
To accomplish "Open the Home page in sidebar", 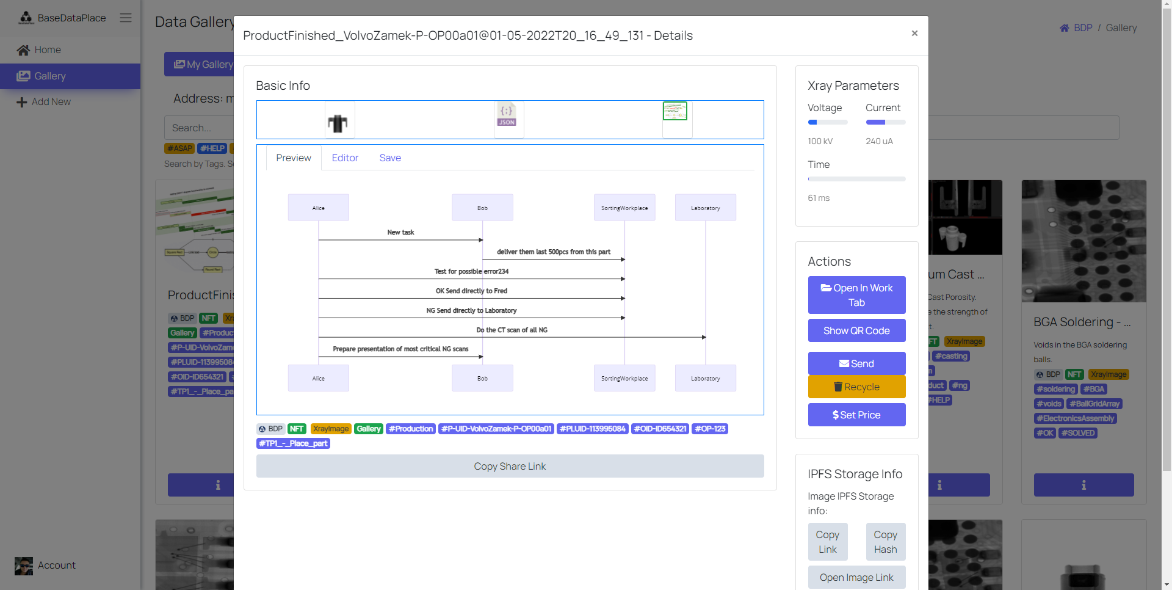I will (47, 50).
